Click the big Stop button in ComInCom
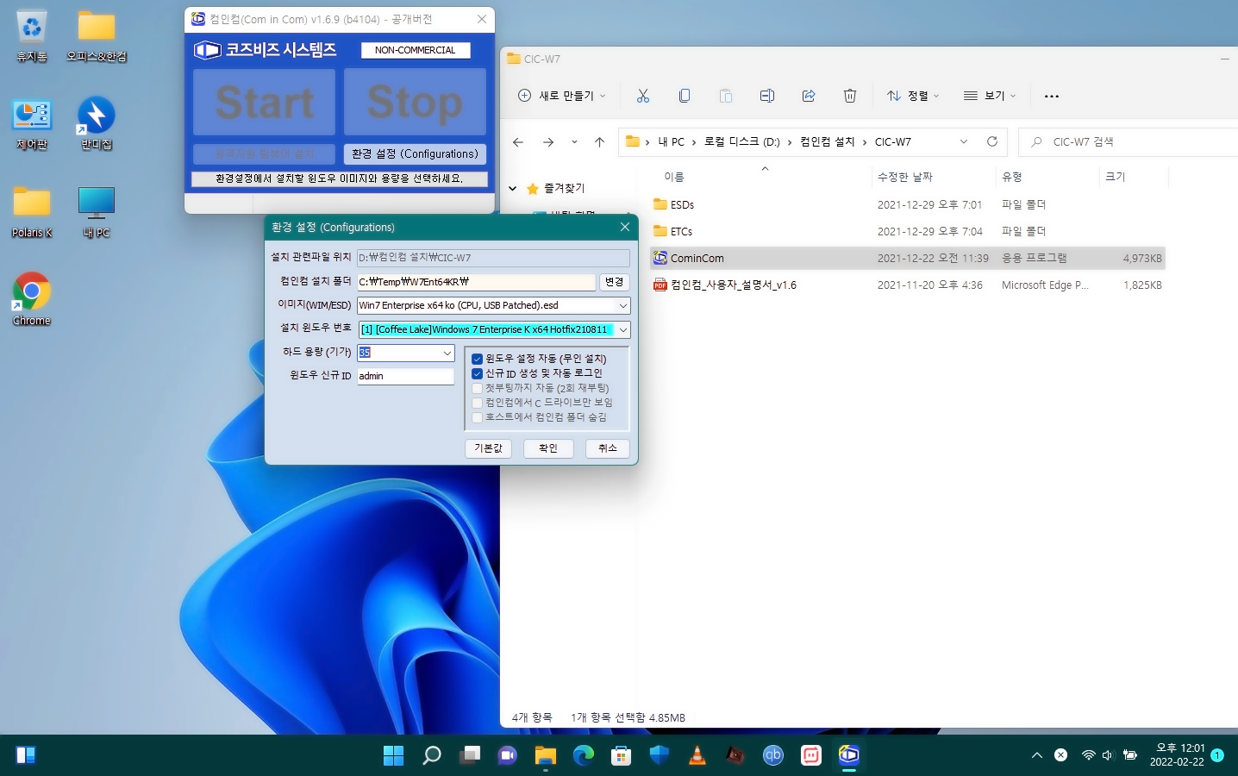This screenshot has width=1238, height=776. pyautogui.click(x=416, y=103)
